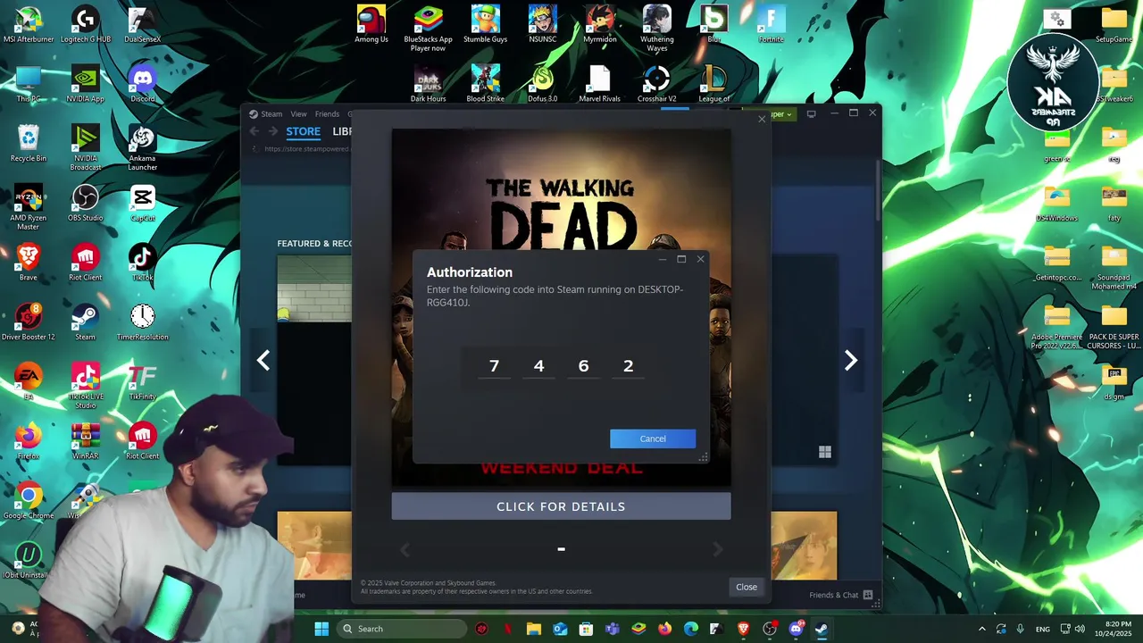Open Discord from the taskbar

click(796, 629)
